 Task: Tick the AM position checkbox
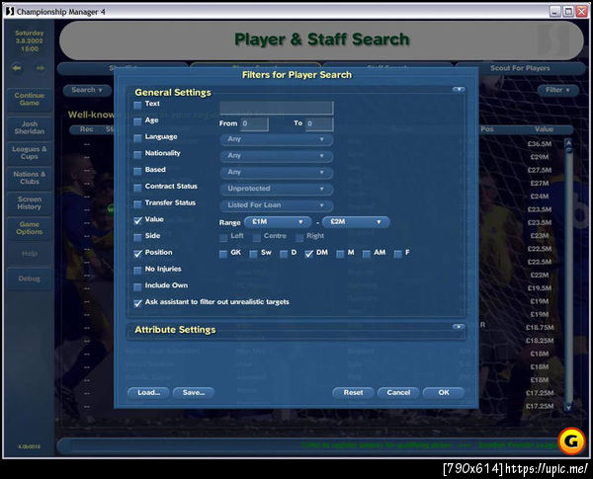coord(366,254)
